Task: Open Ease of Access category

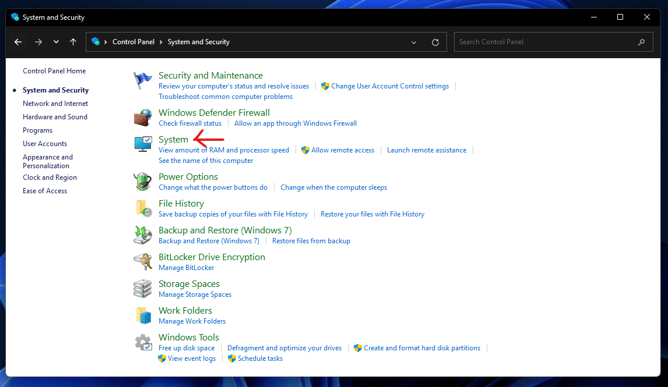Action: click(x=45, y=190)
